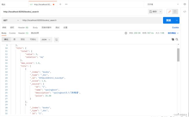Screen dimensions: 189x117
Task: Select the response Cookie tab
Action: pos(12,33)
